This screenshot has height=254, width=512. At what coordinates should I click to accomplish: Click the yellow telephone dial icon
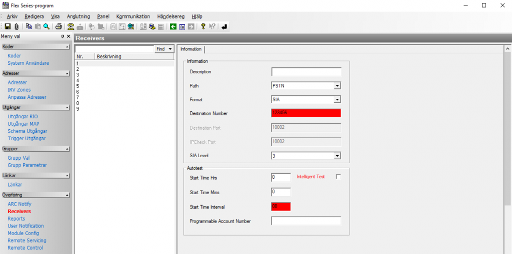(71, 26)
